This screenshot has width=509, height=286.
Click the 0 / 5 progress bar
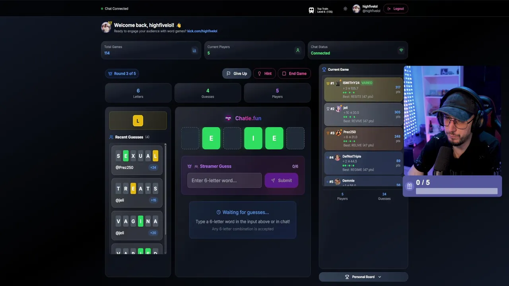point(457,191)
